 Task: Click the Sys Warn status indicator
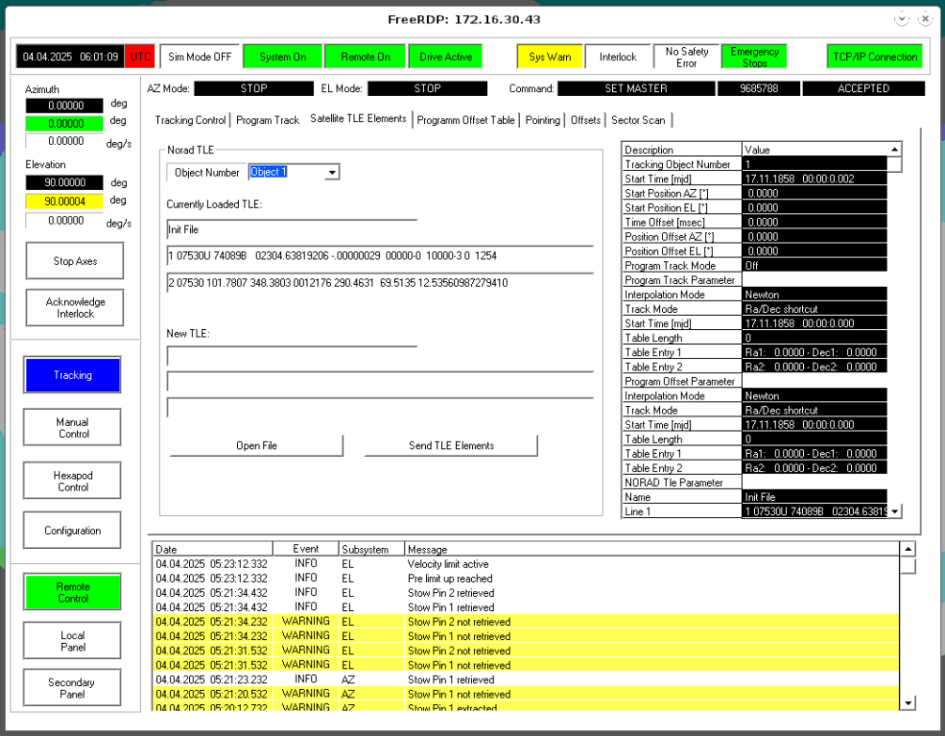coord(550,56)
